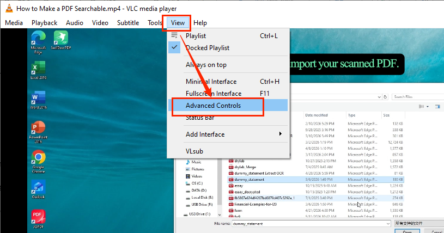Sort by the Date modified column header
444x233 pixels.
(317, 115)
